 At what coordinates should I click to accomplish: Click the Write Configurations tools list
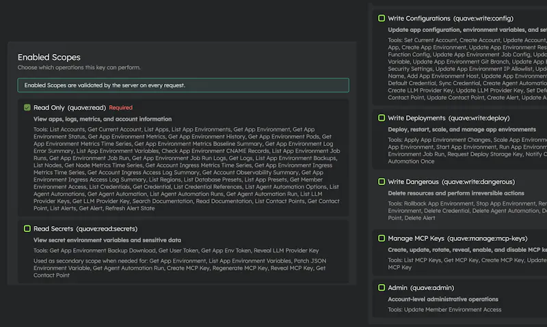tap(468, 69)
